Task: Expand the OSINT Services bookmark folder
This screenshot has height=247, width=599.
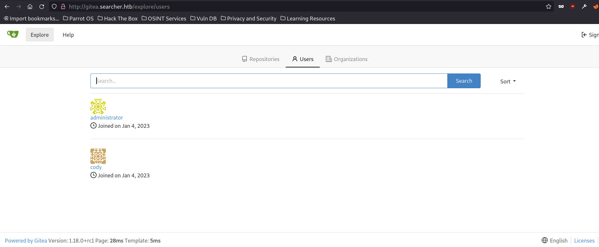Action: [x=164, y=19]
